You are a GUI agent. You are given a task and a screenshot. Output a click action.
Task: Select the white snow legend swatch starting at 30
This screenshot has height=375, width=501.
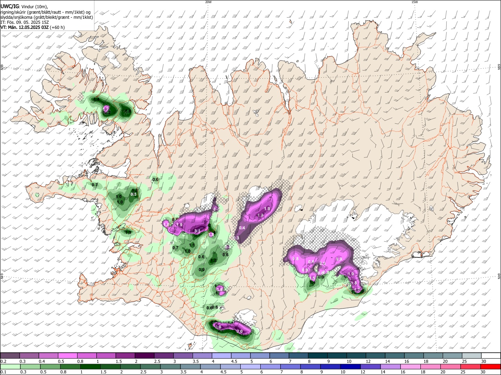coord(491,356)
